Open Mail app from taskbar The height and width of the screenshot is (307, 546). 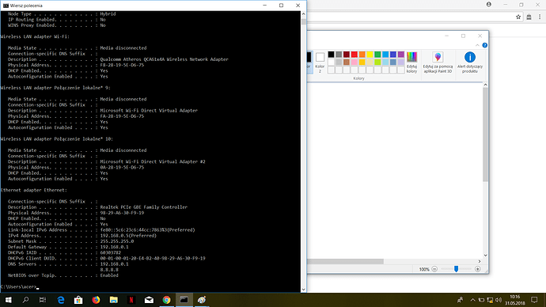tap(149, 300)
